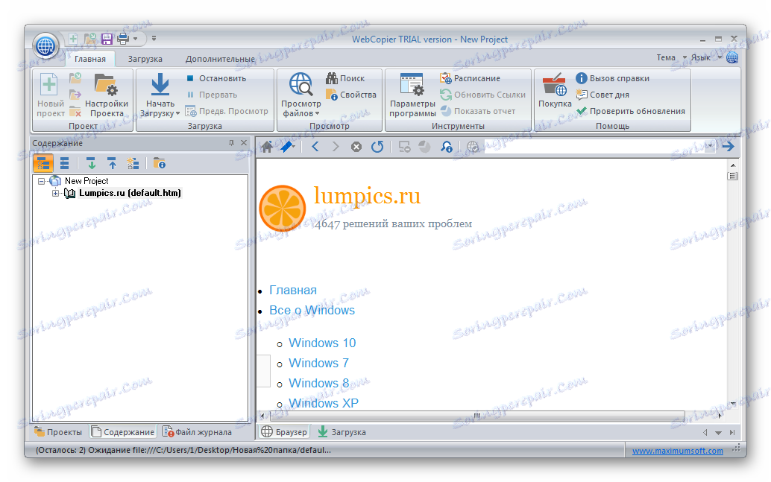
Task: Open Вызов справки help
Action: pyautogui.click(x=613, y=78)
